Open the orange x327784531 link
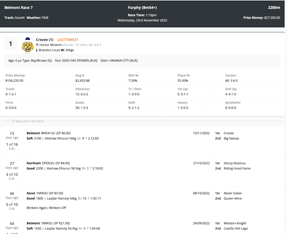 [68, 40]
